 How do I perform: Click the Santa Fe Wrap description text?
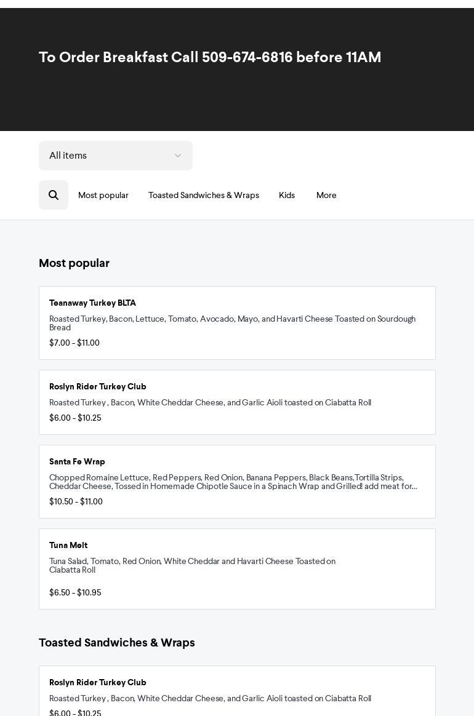pyautogui.click(x=233, y=482)
